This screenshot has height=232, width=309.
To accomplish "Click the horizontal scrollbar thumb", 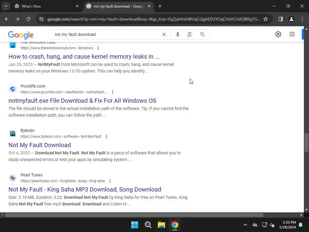I will click(x=134, y=215).
